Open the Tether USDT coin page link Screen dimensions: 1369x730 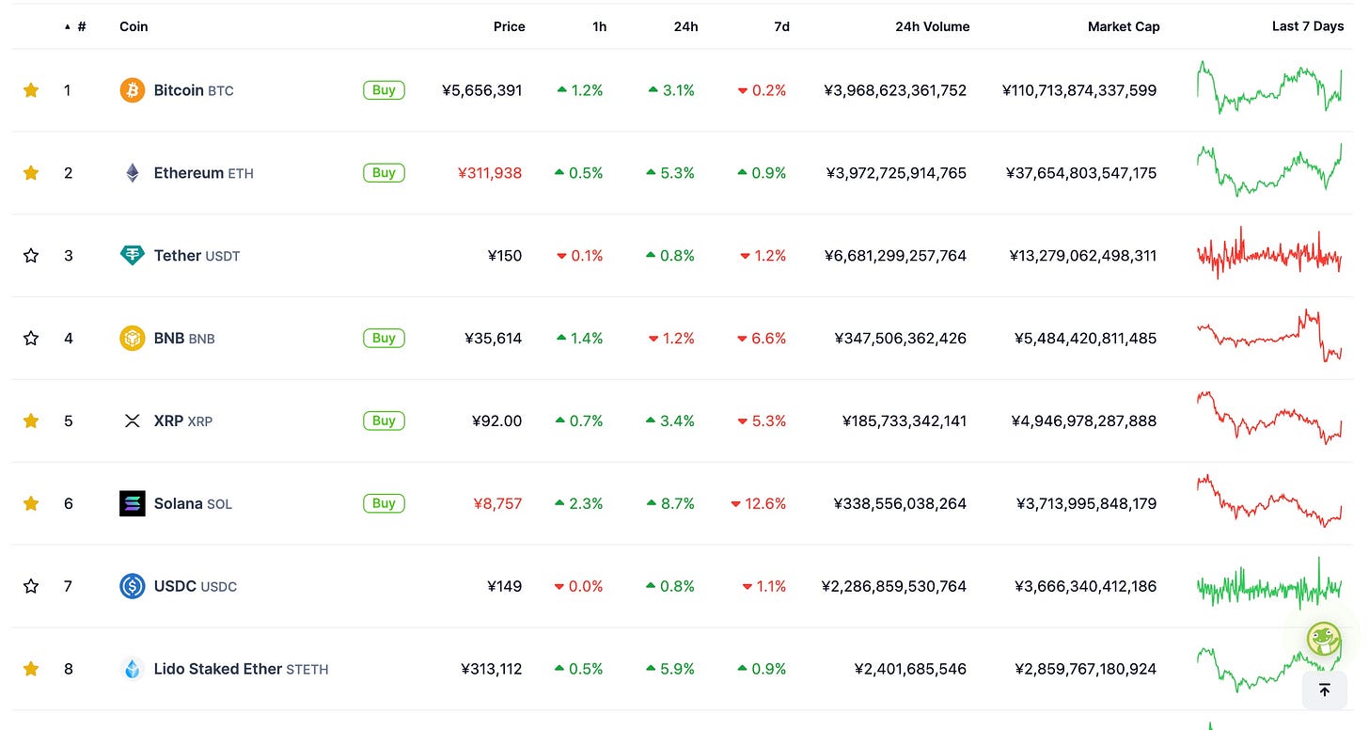coord(197,256)
